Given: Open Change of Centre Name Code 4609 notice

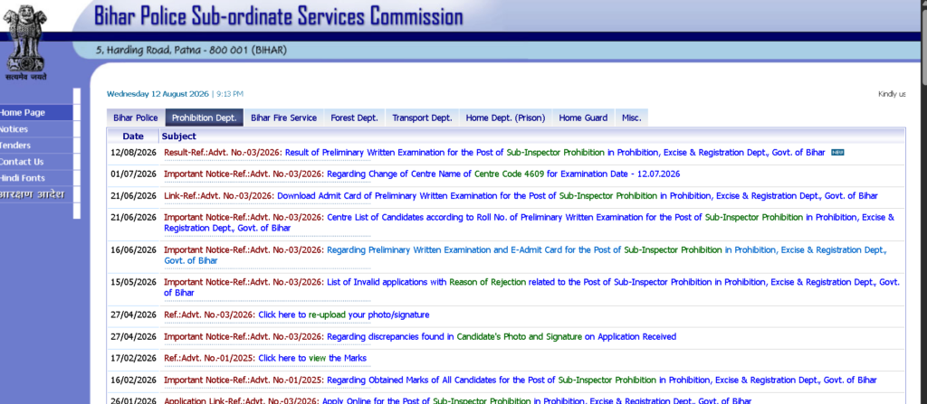Looking at the screenshot, I should 422,174.
